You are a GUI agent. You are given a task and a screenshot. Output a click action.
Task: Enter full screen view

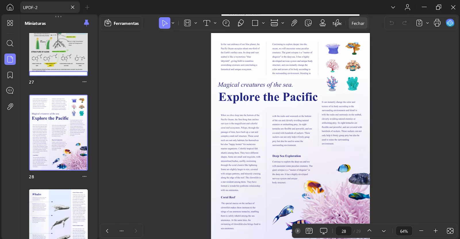pos(450,231)
